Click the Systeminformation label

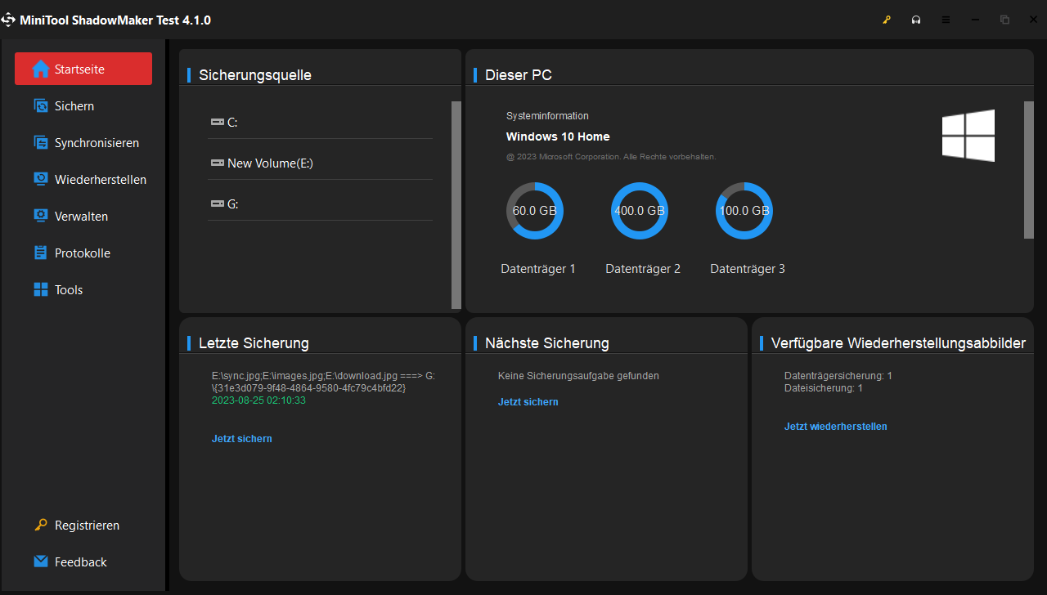pyautogui.click(x=547, y=116)
